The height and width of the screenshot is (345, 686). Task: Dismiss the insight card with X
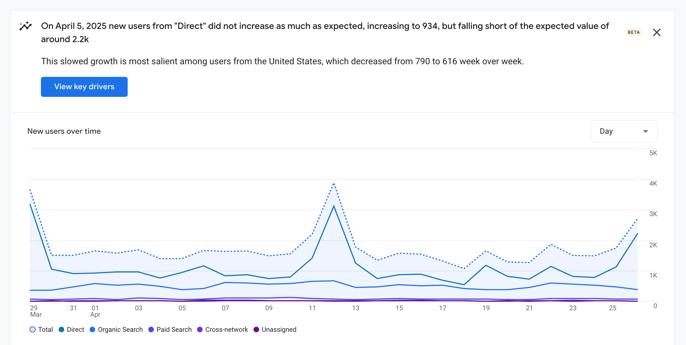pos(656,33)
